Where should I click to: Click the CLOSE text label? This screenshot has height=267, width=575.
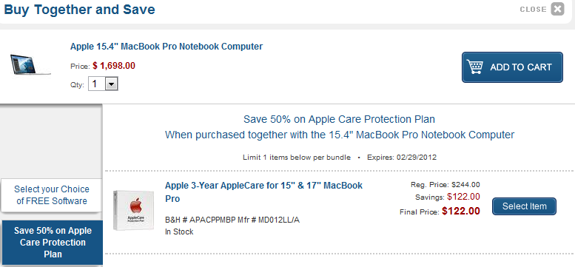(534, 10)
